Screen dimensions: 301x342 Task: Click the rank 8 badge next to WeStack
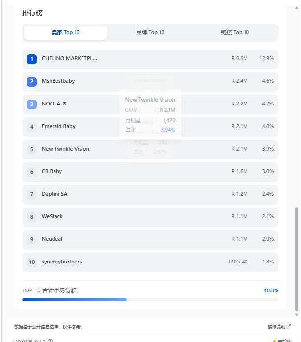click(x=32, y=217)
